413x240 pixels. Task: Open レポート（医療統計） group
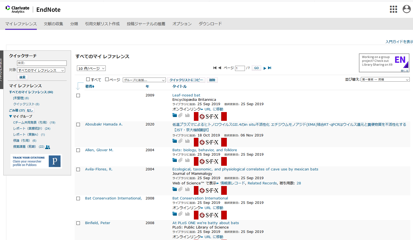32,128
